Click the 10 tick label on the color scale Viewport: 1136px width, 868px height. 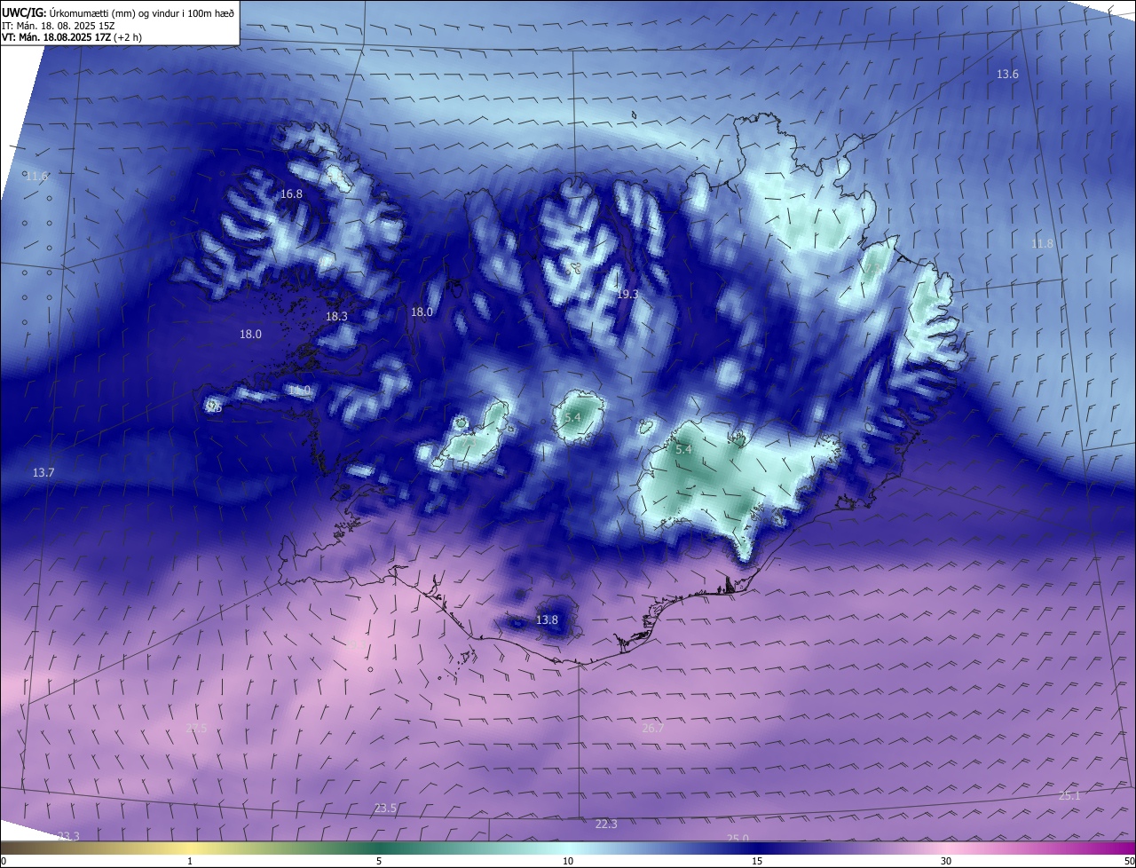(568, 861)
